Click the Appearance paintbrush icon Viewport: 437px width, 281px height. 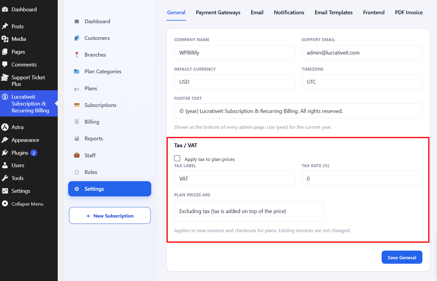click(5, 140)
